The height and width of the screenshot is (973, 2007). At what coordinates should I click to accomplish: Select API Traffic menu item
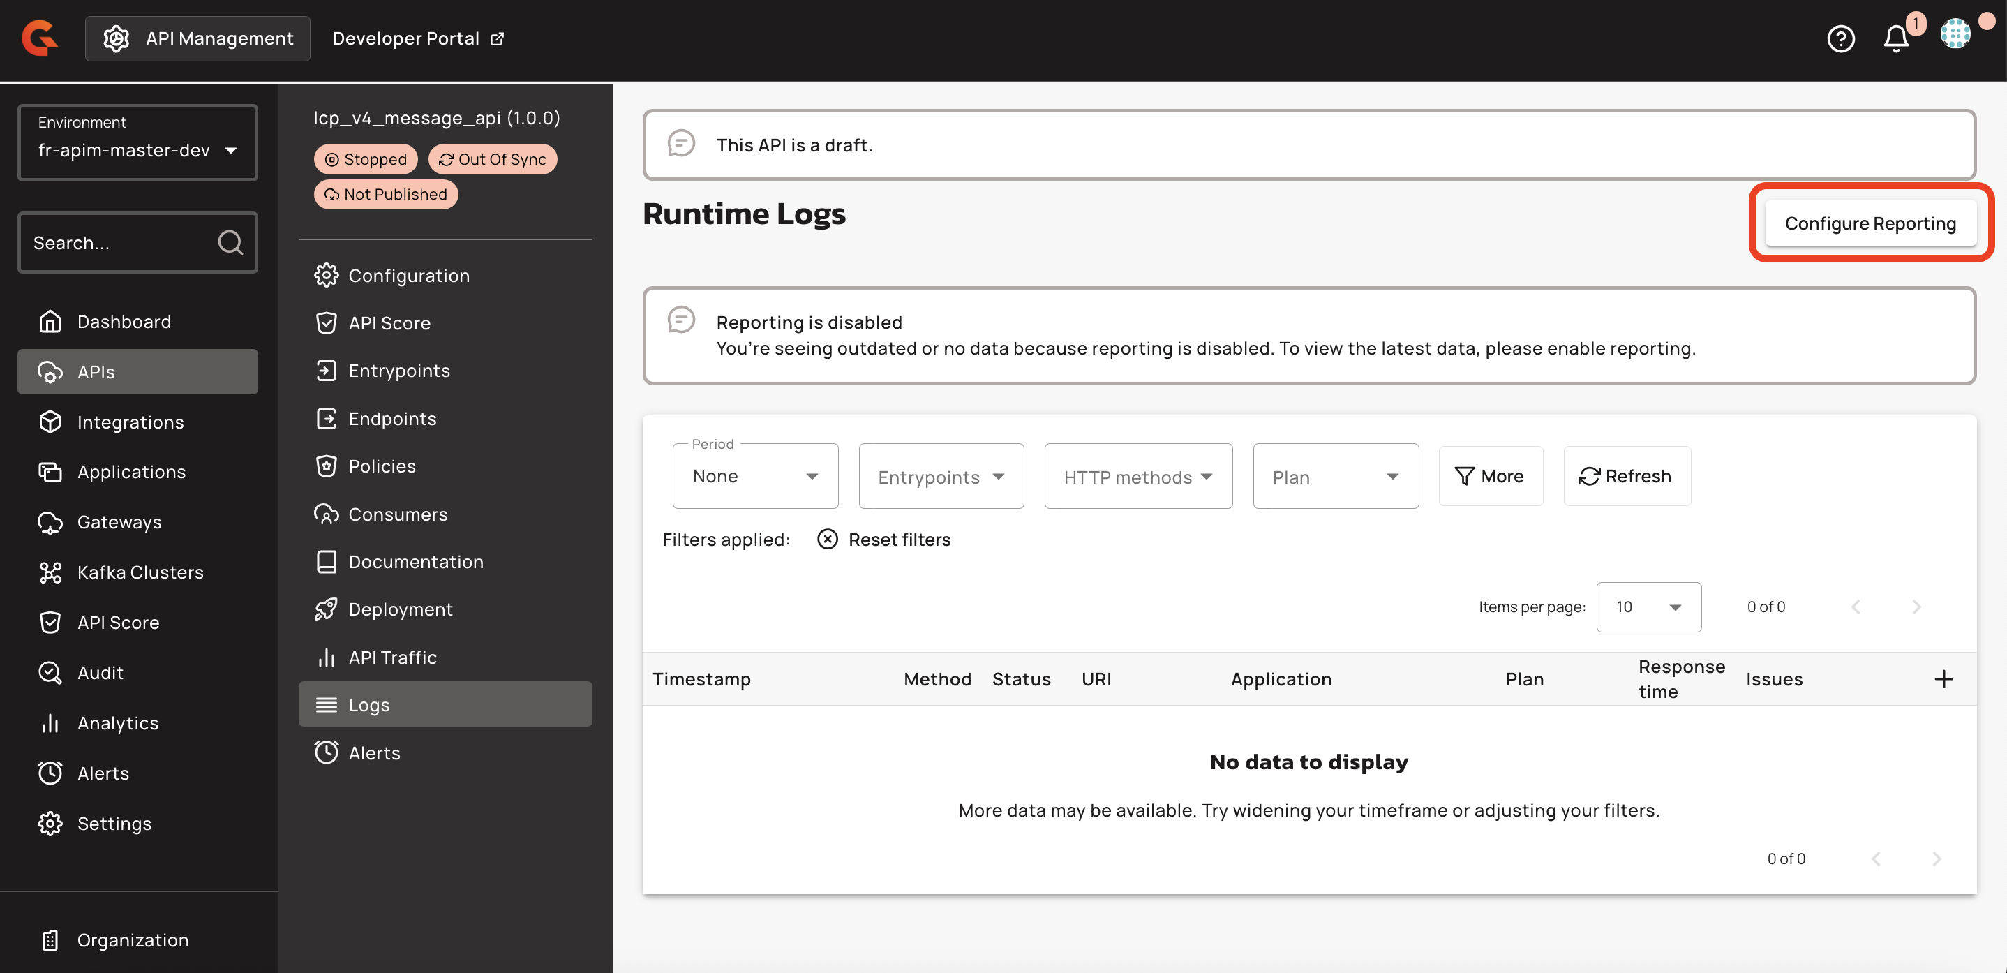(x=392, y=657)
